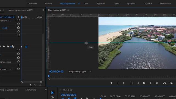Image resolution: width=176 pixels, height=99 pixels.
Task: Click the Effect Controls playhead at 00:00
Action: click(x=21, y=17)
